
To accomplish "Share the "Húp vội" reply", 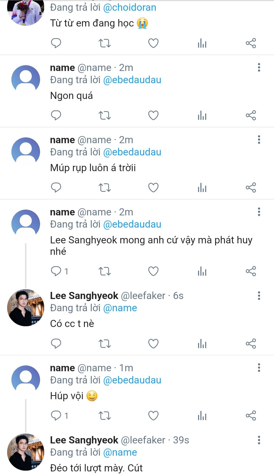I will (x=251, y=416).
